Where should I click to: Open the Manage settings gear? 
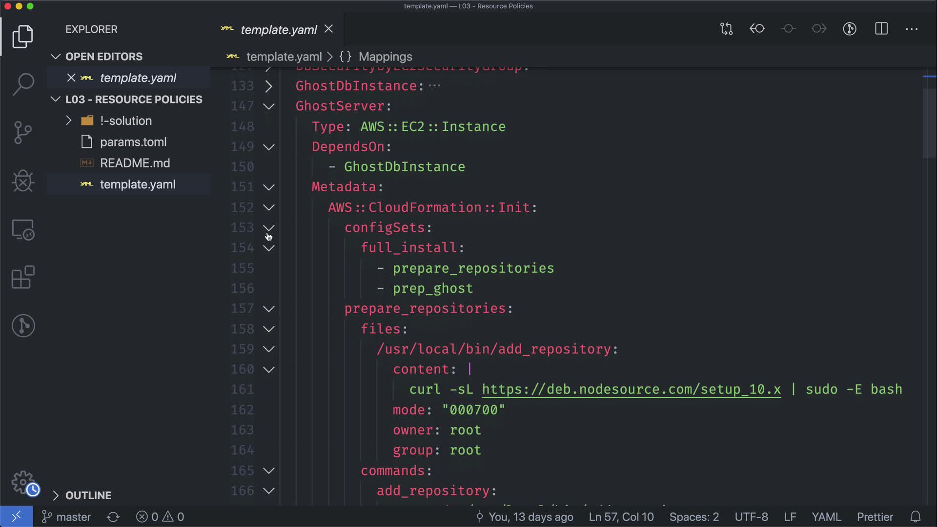[23, 482]
